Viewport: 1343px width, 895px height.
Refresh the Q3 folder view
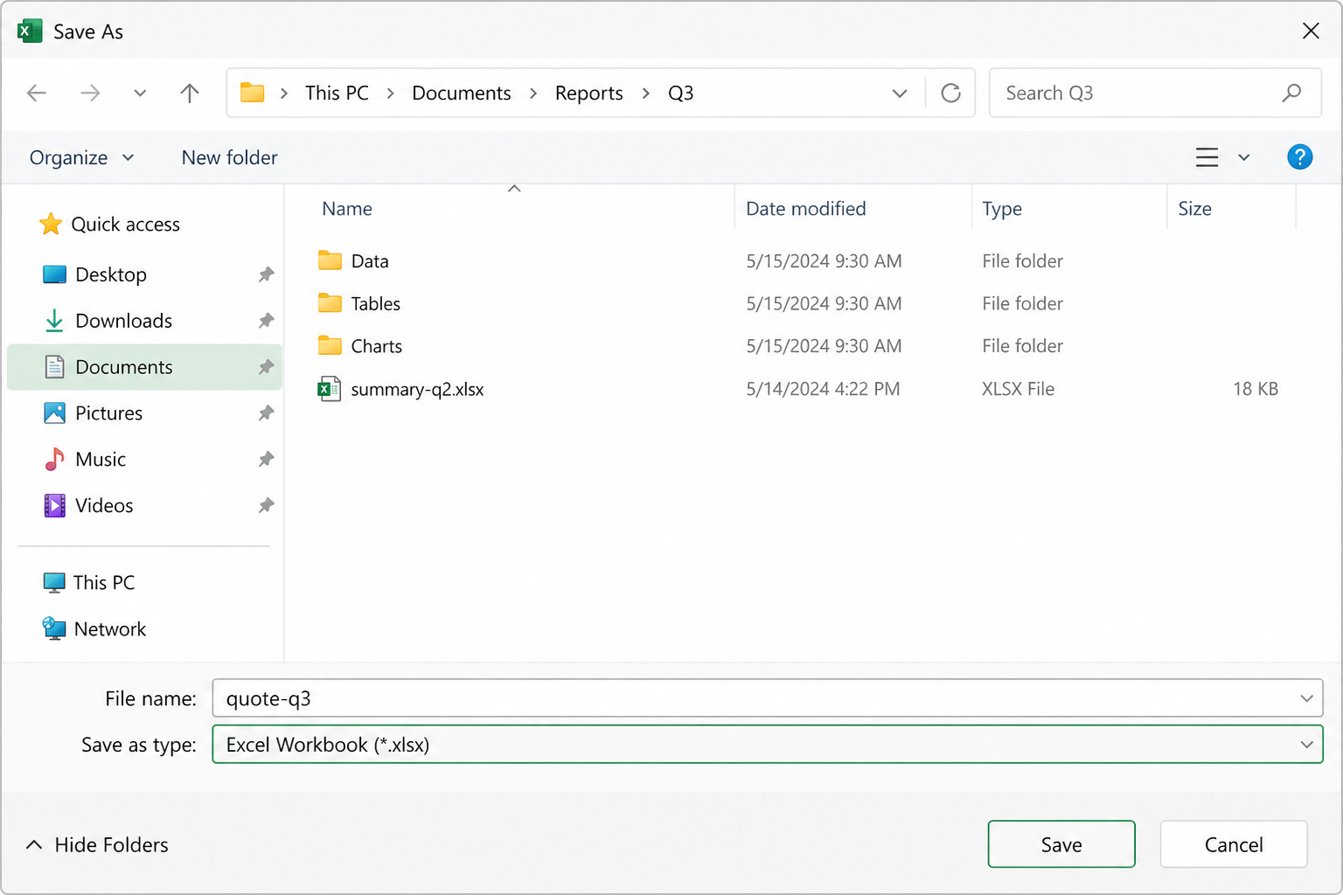point(951,93)
